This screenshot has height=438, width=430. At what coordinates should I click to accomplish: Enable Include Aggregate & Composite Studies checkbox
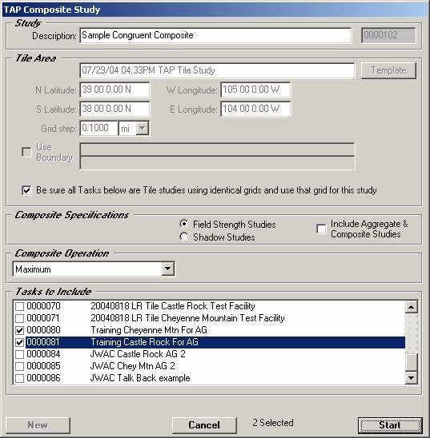point(321,229)
